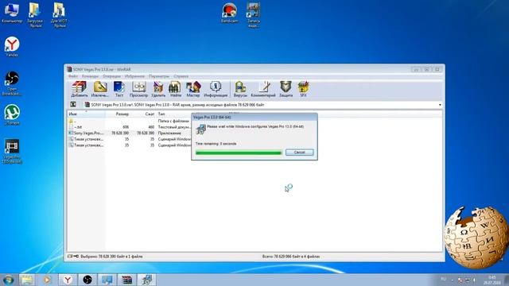Open Просмотр (View) from the toolbar
This screenshot has width=509, height=286.
[138, 89]
